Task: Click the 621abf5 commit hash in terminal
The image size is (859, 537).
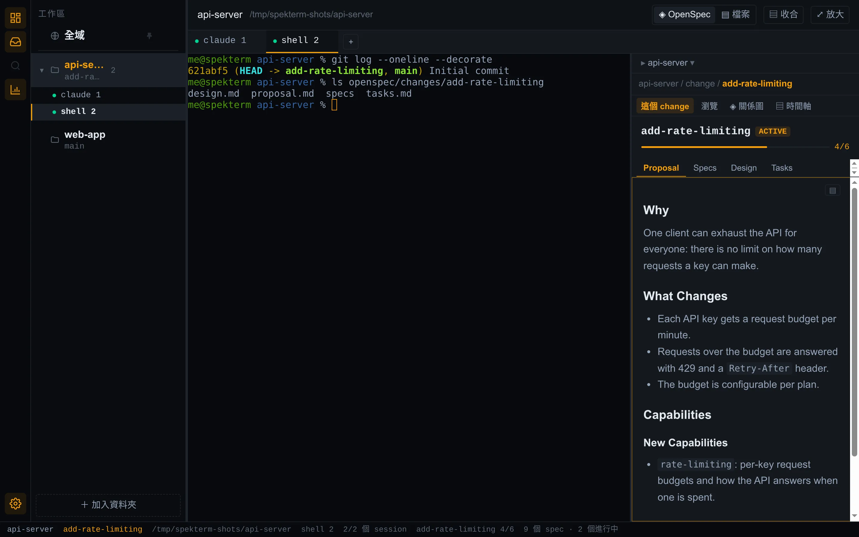Action: (x=208, y=71)
